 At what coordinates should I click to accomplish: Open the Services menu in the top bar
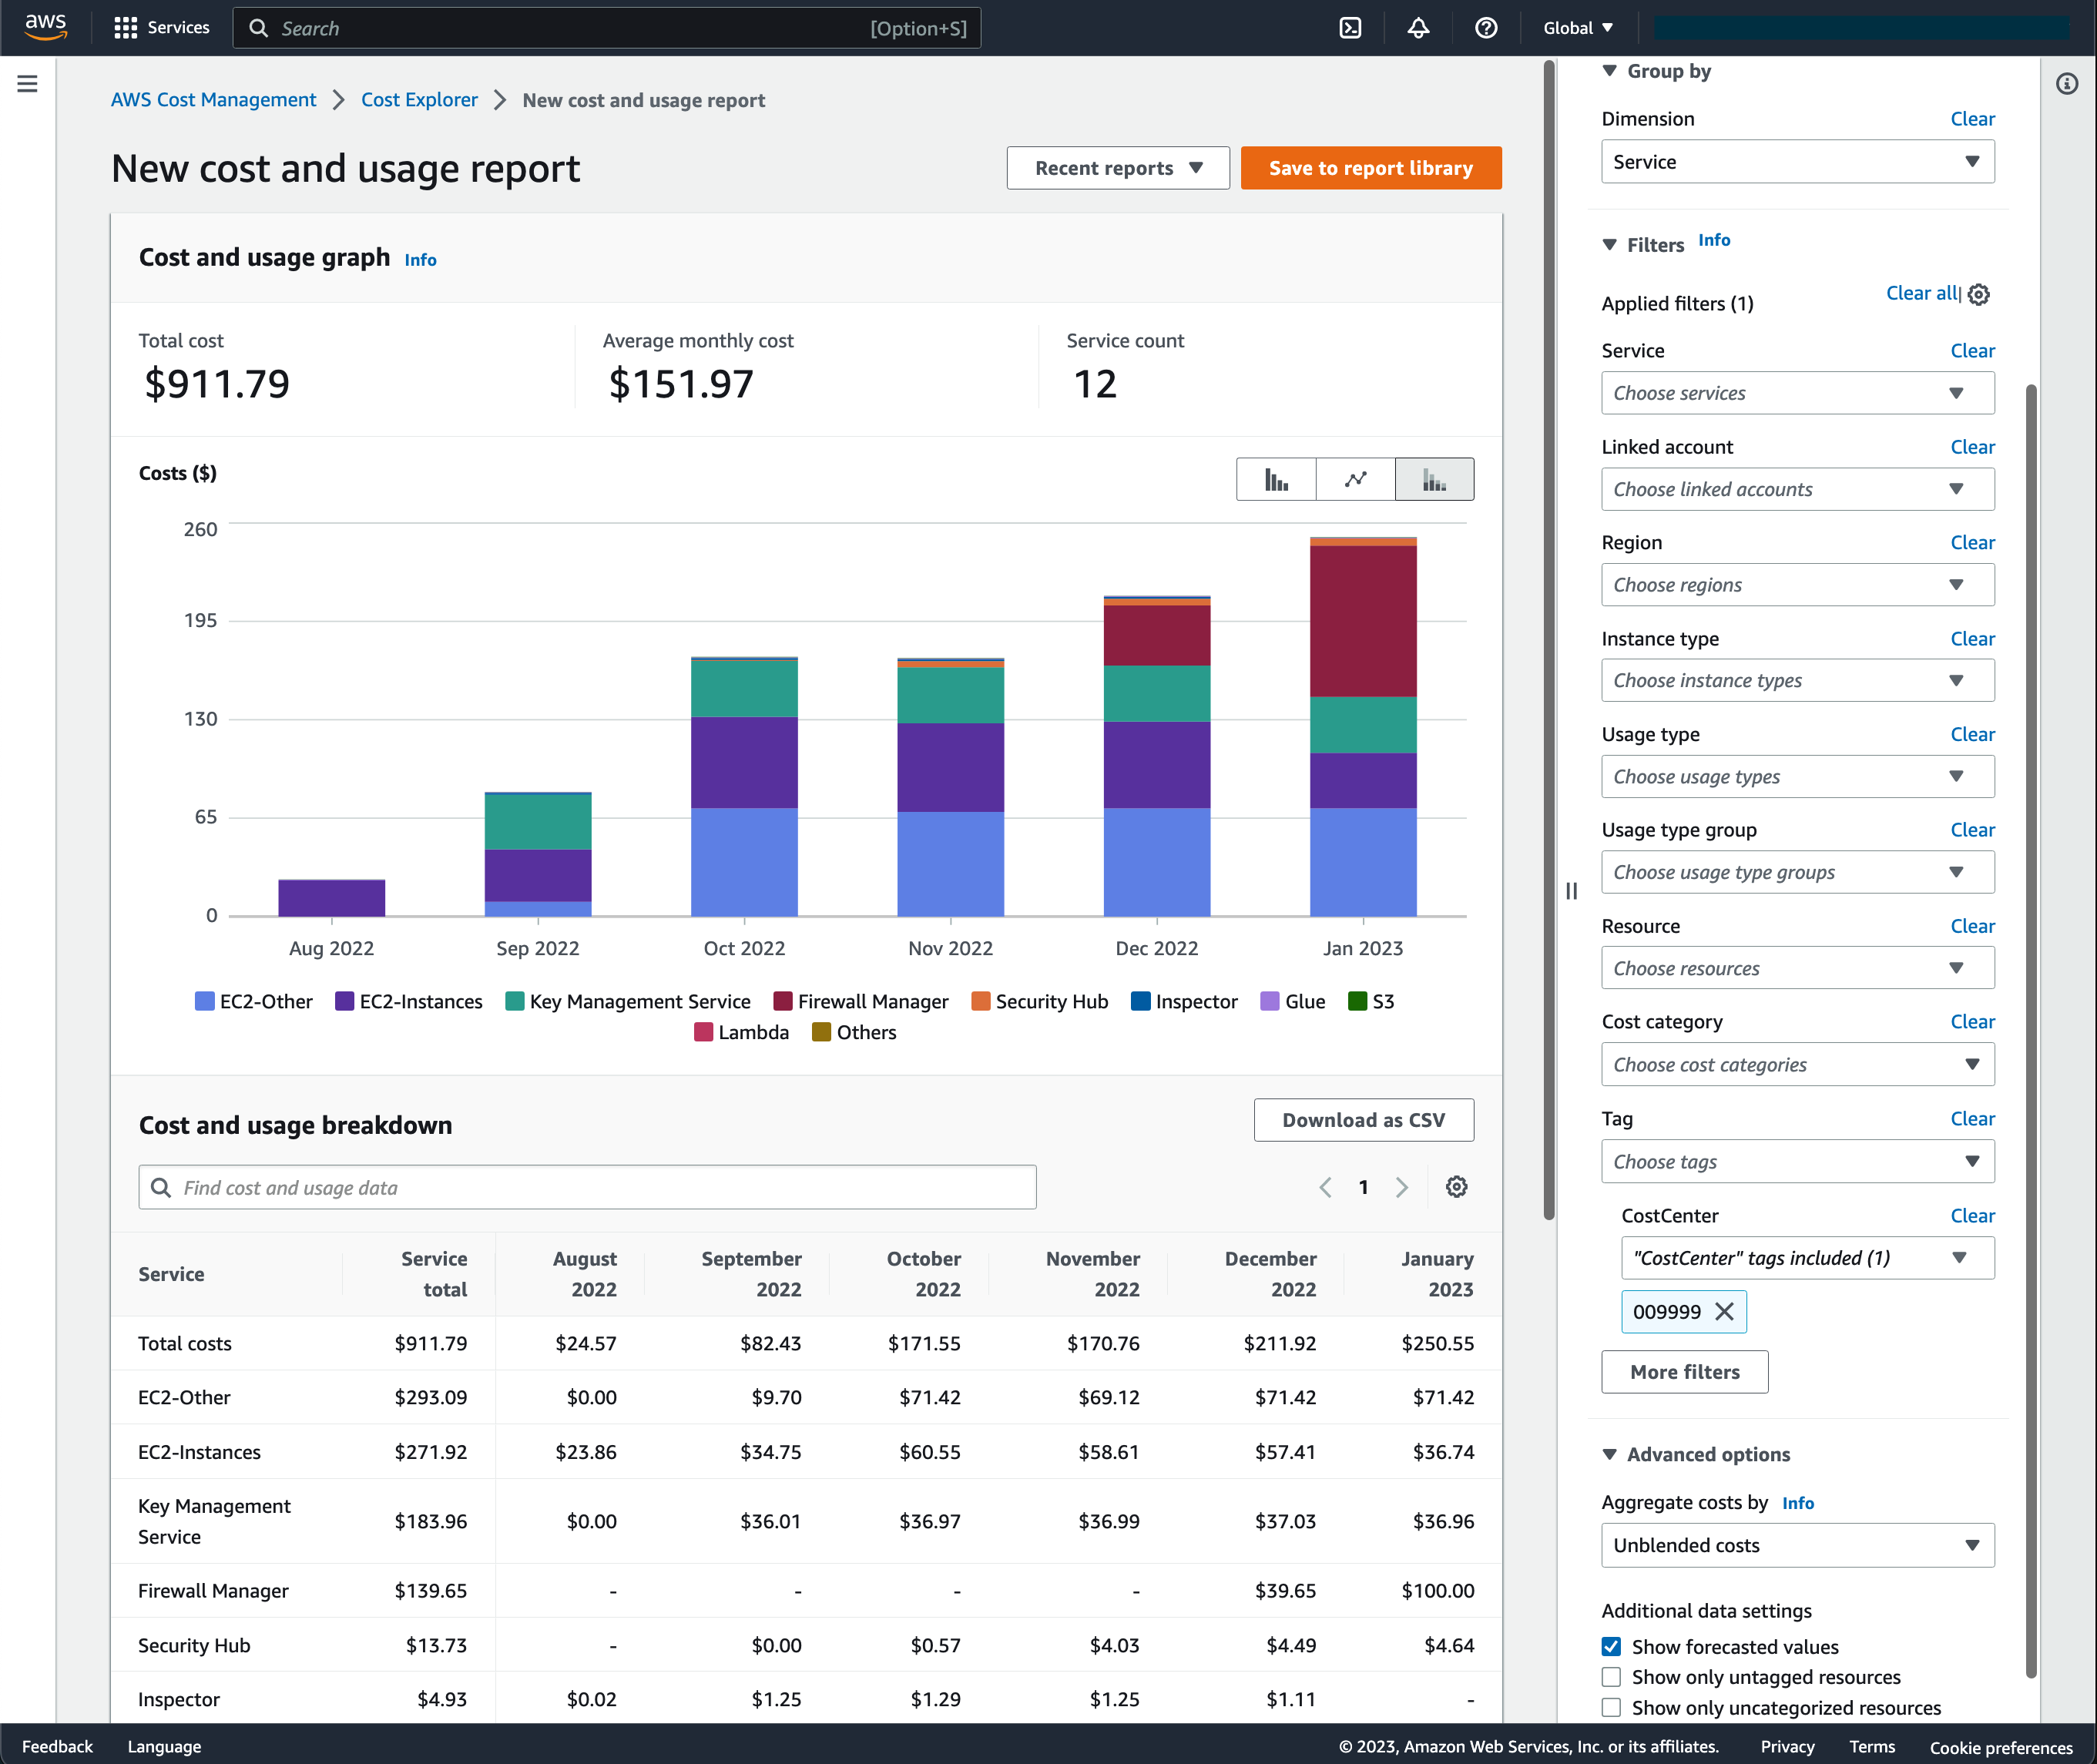coord(162,27)
